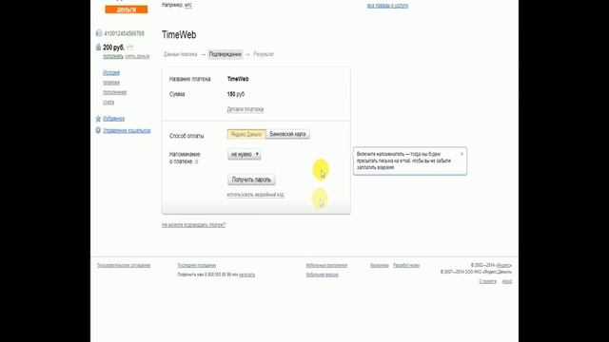The image size is (609, 342).
Task: Click the Название платежа label
Action: click(x=190, y=79)
